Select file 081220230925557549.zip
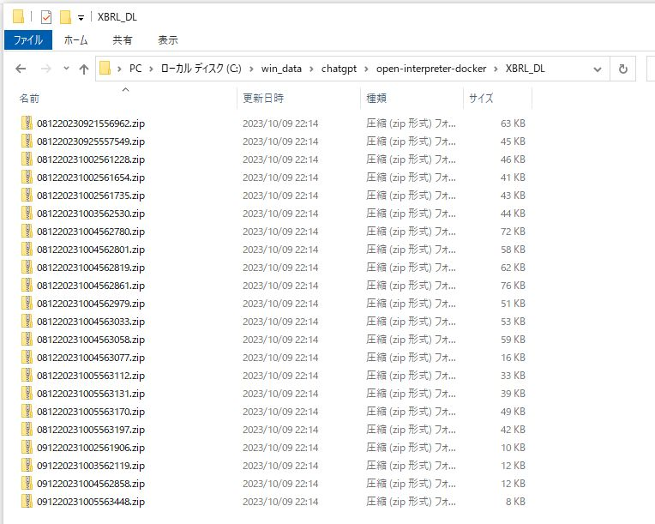The width and height of the screenshot is (655, 524). [91, 142]
